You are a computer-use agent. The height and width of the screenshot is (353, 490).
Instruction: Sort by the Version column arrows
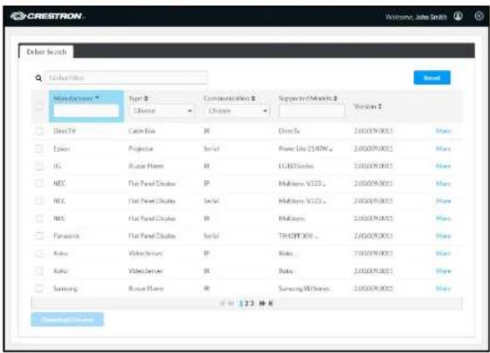point(380,106)
